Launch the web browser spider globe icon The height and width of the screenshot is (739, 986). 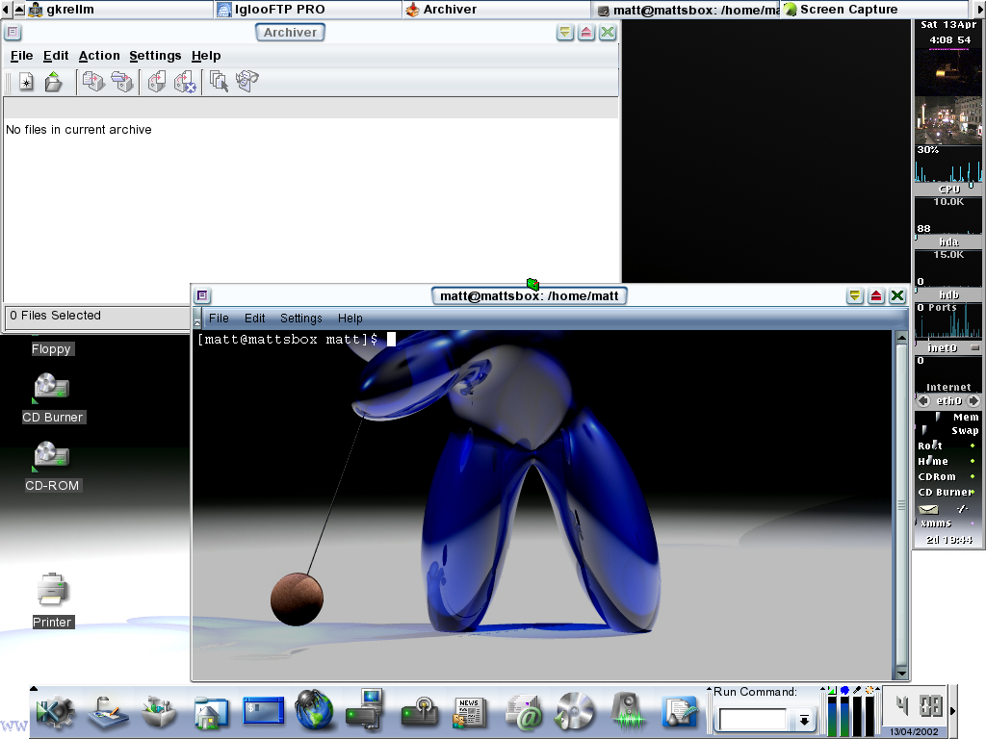click(314, 709)
